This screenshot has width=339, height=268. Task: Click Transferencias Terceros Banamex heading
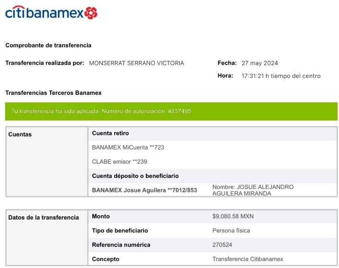point(53,93)
